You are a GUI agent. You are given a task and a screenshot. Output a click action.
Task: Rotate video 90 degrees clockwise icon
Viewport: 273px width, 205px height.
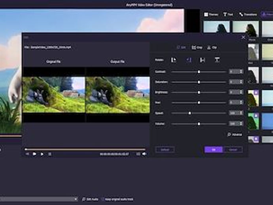coord(173,60)
